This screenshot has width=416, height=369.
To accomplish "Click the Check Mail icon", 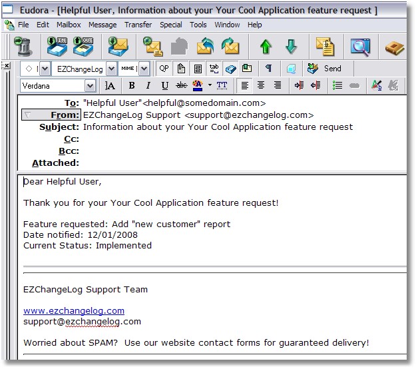I will click(x=118, y=47).
